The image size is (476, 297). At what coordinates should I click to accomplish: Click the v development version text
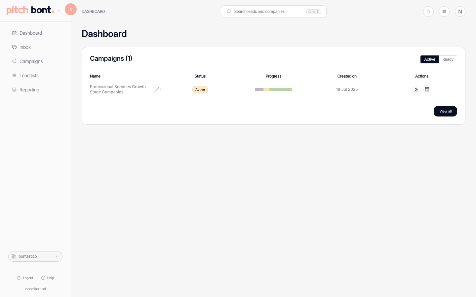[x=35, y=289]
